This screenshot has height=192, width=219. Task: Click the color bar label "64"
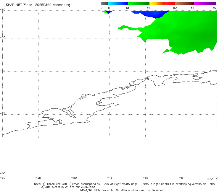tap(193, 8)
